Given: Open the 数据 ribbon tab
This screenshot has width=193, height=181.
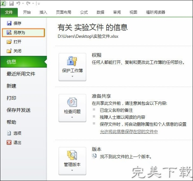Looking at the screenshot, I should 100,12.
